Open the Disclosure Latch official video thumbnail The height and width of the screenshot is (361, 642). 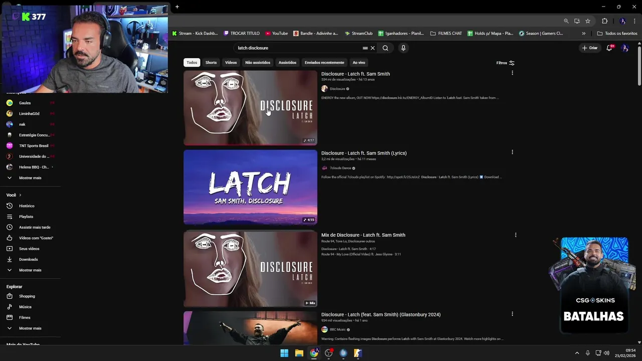(250, 108)
